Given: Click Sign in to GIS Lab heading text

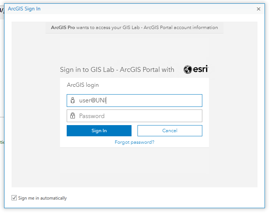Looking at the screenshot, I should pyautogui.click(x=117, y=70).
